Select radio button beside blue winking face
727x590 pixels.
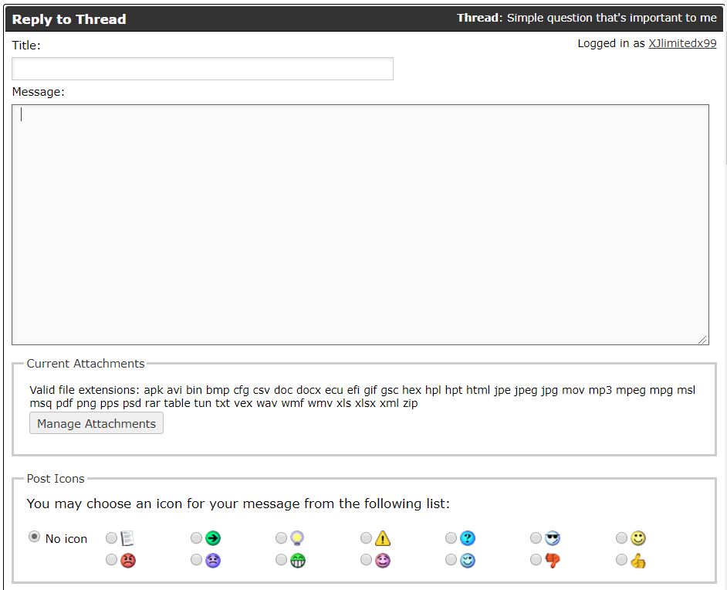pyautogui.click(x=451, y=560)
